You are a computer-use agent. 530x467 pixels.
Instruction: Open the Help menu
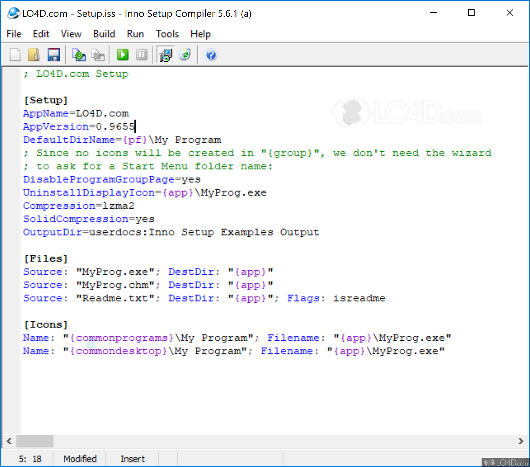(x=201, y=34)
